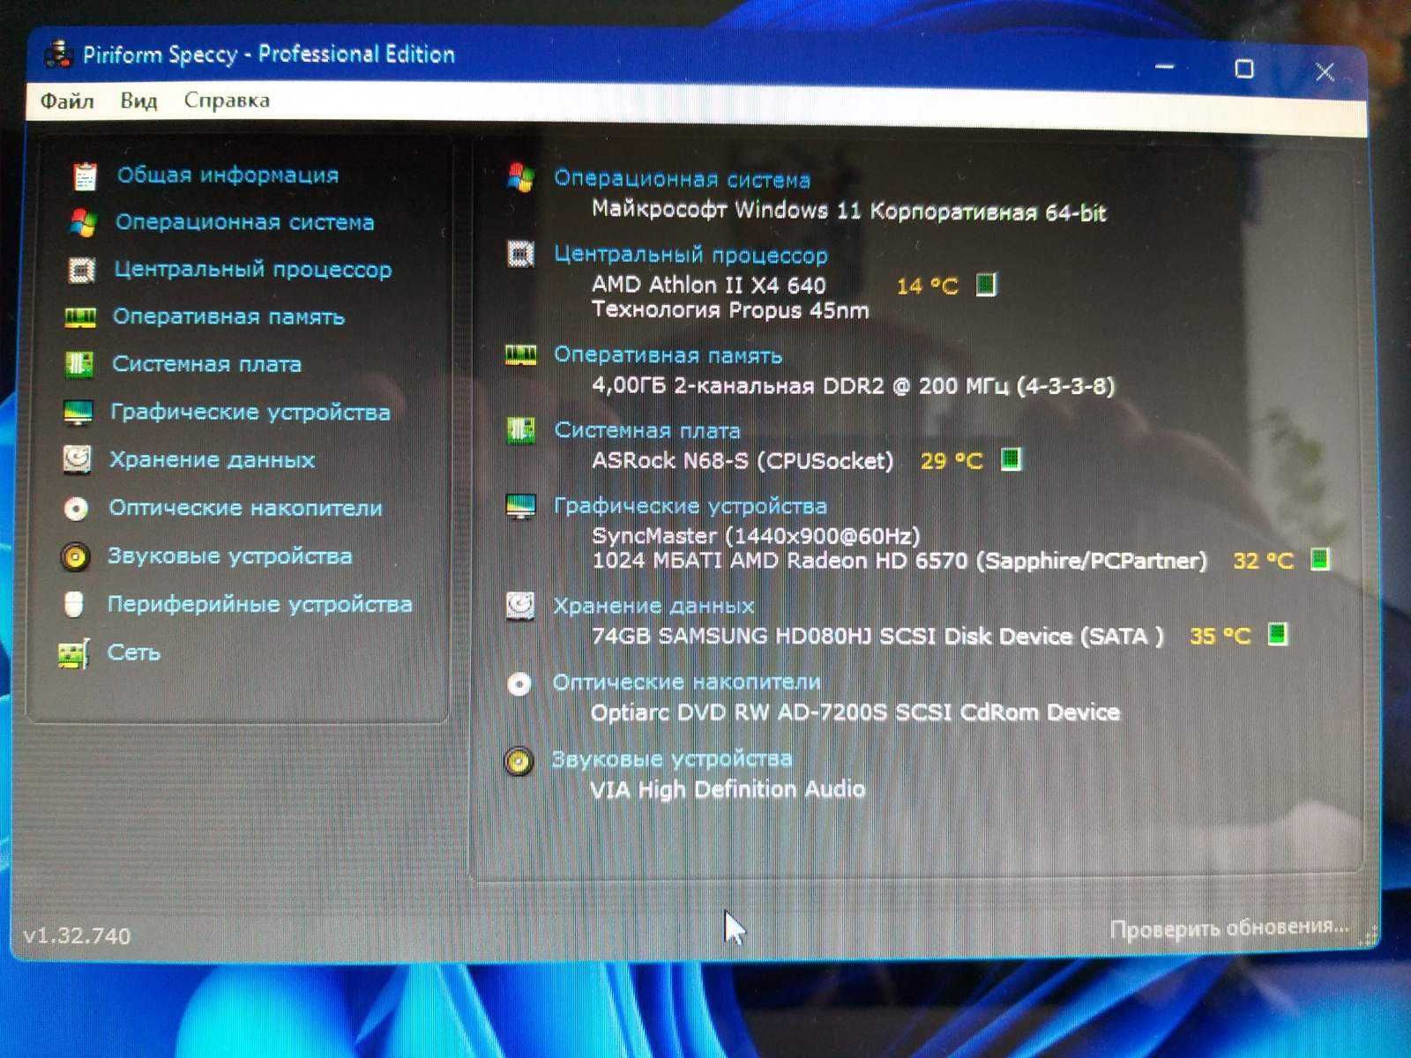Open Оперативная память heading in summary

(x=668, y=355)
